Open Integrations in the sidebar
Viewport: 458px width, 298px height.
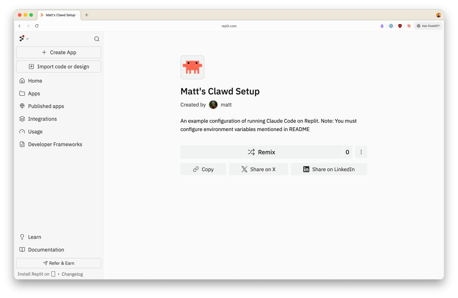click(59, 119)
